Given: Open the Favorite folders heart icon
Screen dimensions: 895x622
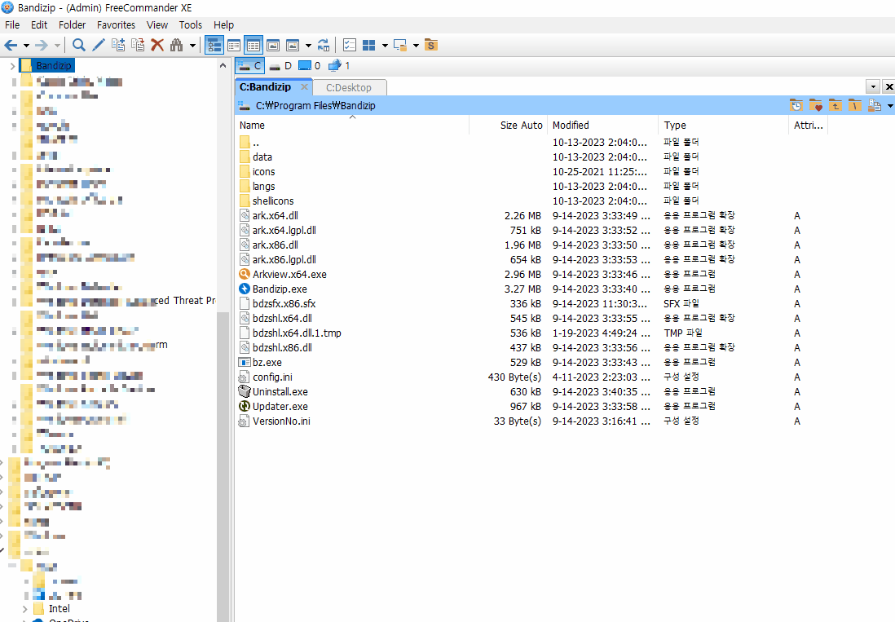Looking at the screenshot, I should (x=816, y=106).
